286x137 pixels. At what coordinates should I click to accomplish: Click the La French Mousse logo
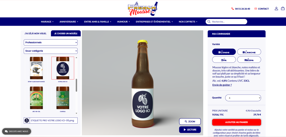(143, 9)
